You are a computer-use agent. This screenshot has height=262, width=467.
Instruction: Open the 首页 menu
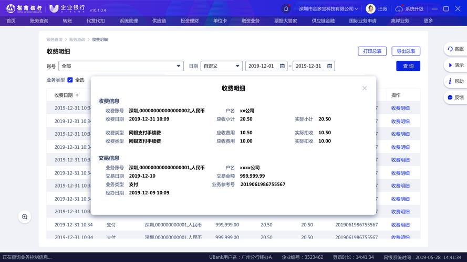[11, 21]
